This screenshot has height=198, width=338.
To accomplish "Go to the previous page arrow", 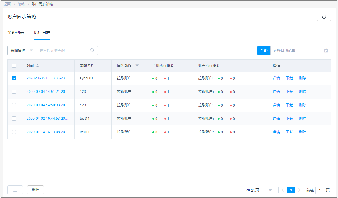I will 283,190.
